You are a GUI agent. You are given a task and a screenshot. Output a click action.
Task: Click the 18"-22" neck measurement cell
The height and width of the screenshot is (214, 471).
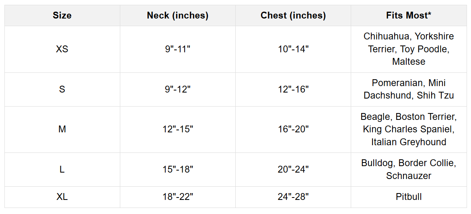point(177,197)
